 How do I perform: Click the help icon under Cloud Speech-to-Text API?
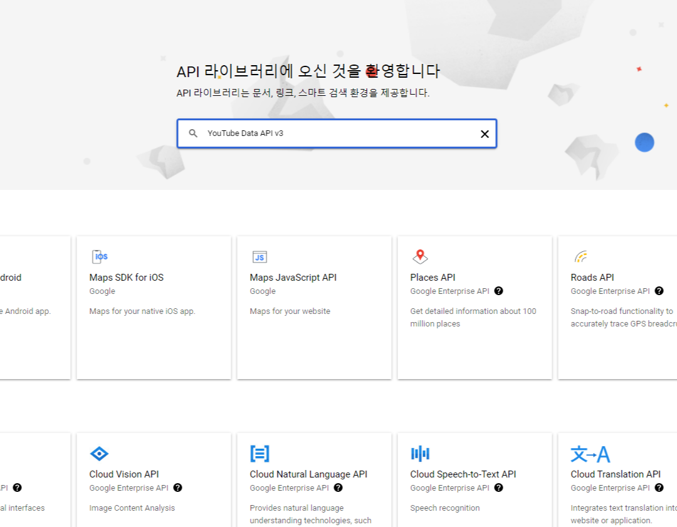tap(499, 488)
